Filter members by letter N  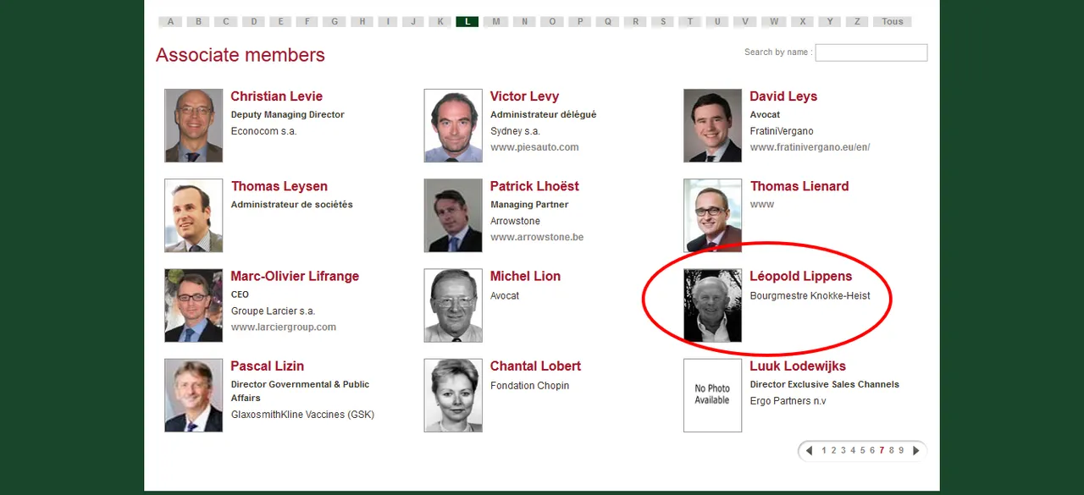click(x=524, y=22)
